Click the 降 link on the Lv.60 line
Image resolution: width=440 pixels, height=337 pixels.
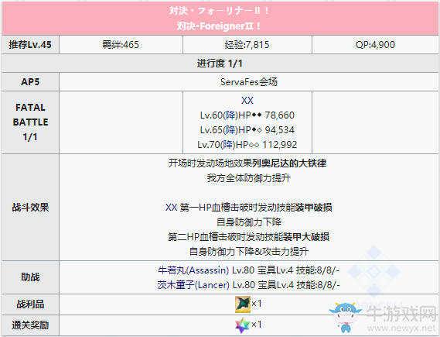point(230,115)
